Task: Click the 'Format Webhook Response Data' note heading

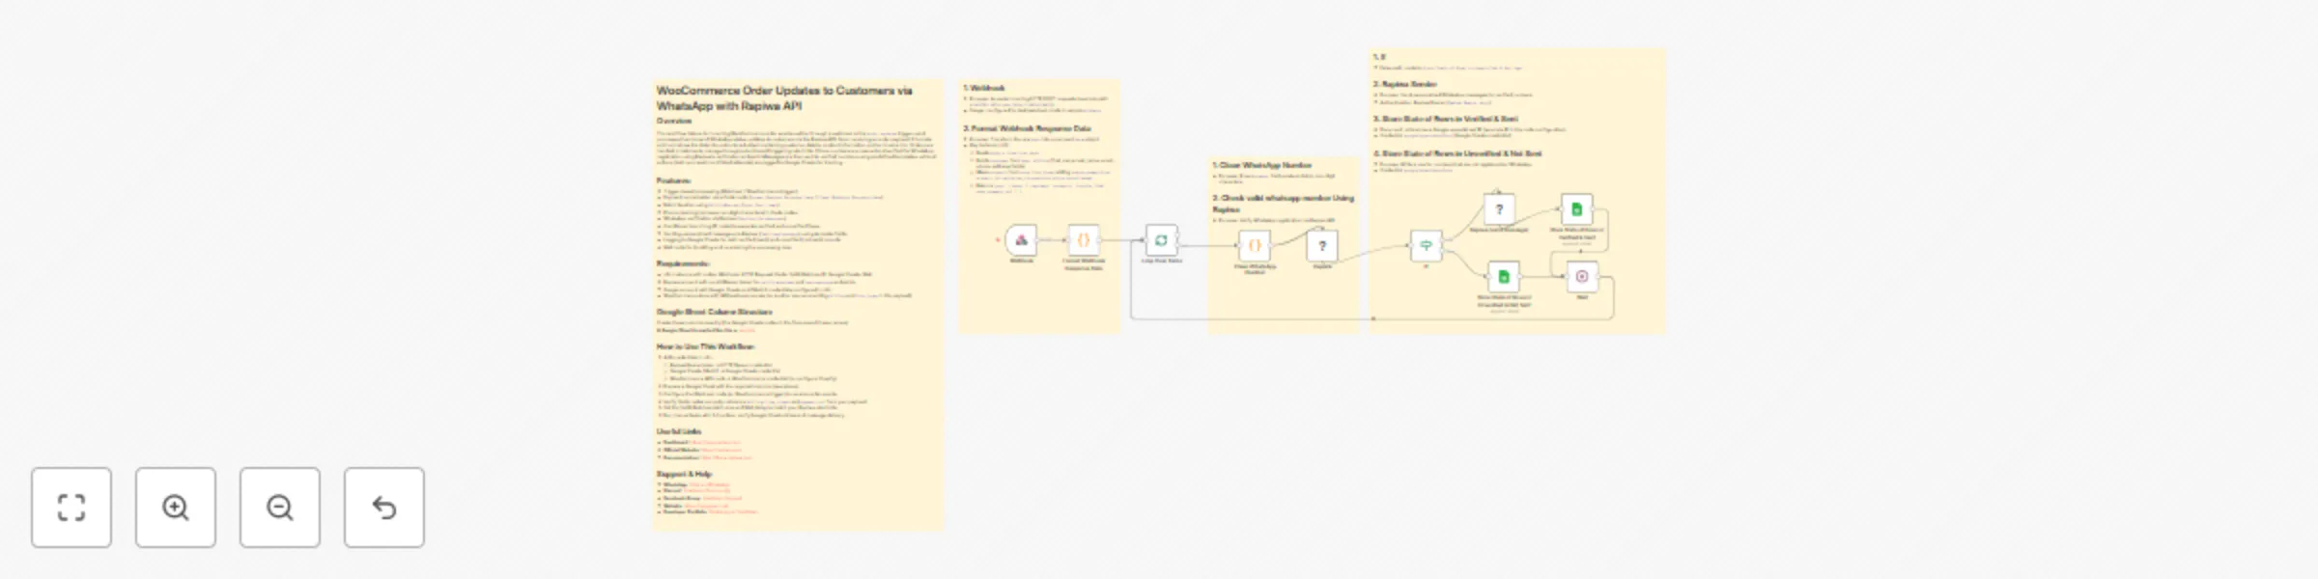Action: [1027, 128]
